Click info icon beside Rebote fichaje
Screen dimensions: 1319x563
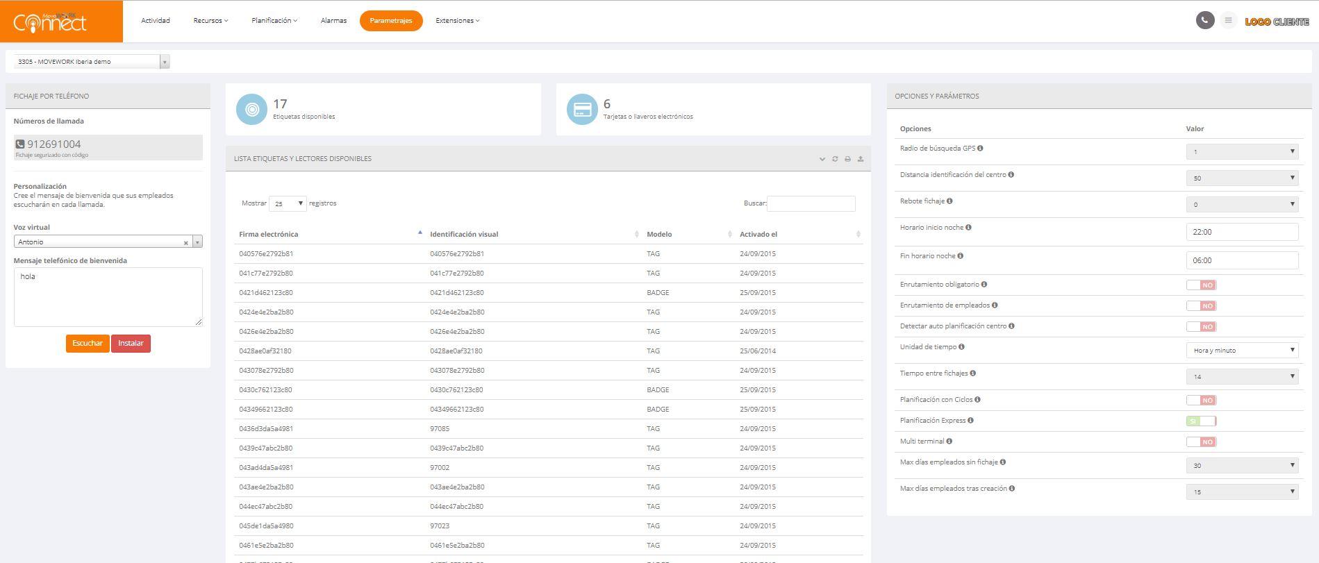pos(949,201)
